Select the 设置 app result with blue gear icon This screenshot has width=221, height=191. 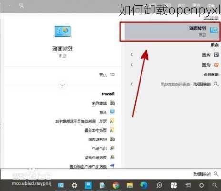[x=211, y=55]
